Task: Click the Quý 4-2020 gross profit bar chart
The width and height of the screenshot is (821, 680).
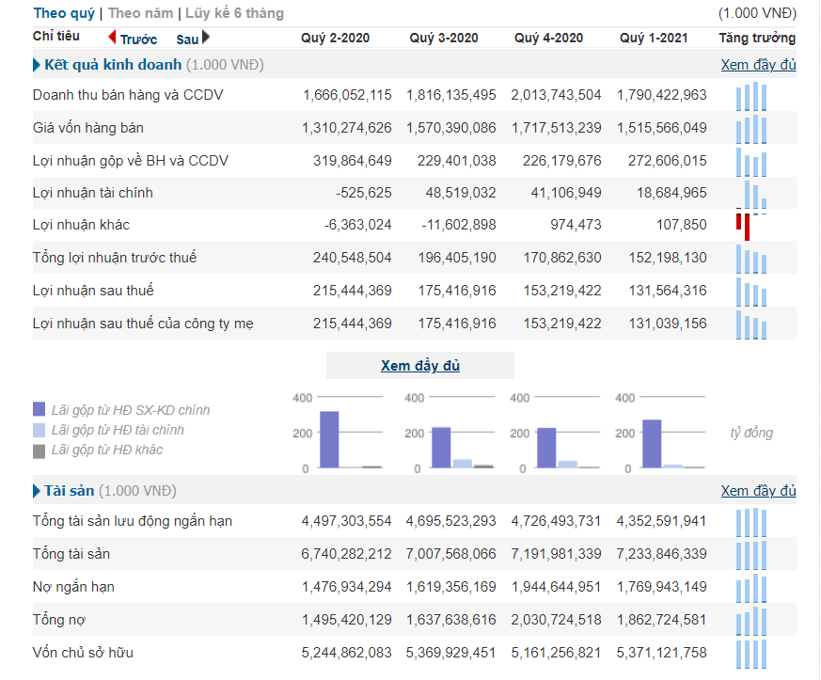Action: tap(555, 433)
